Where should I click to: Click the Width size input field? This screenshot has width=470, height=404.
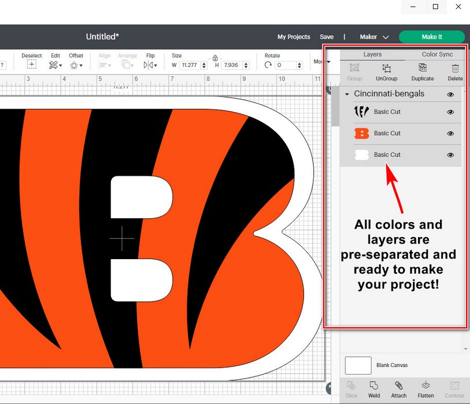tap(191, 65)
